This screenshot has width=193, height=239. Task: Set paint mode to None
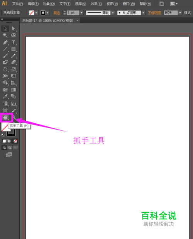tap(15, 141)
